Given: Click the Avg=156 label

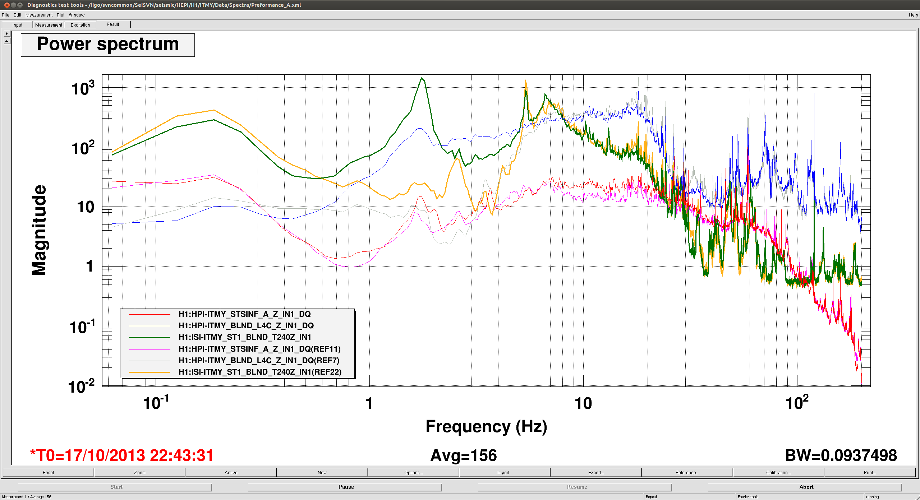Looking at the screenshot, I should (x=464, y=455).
